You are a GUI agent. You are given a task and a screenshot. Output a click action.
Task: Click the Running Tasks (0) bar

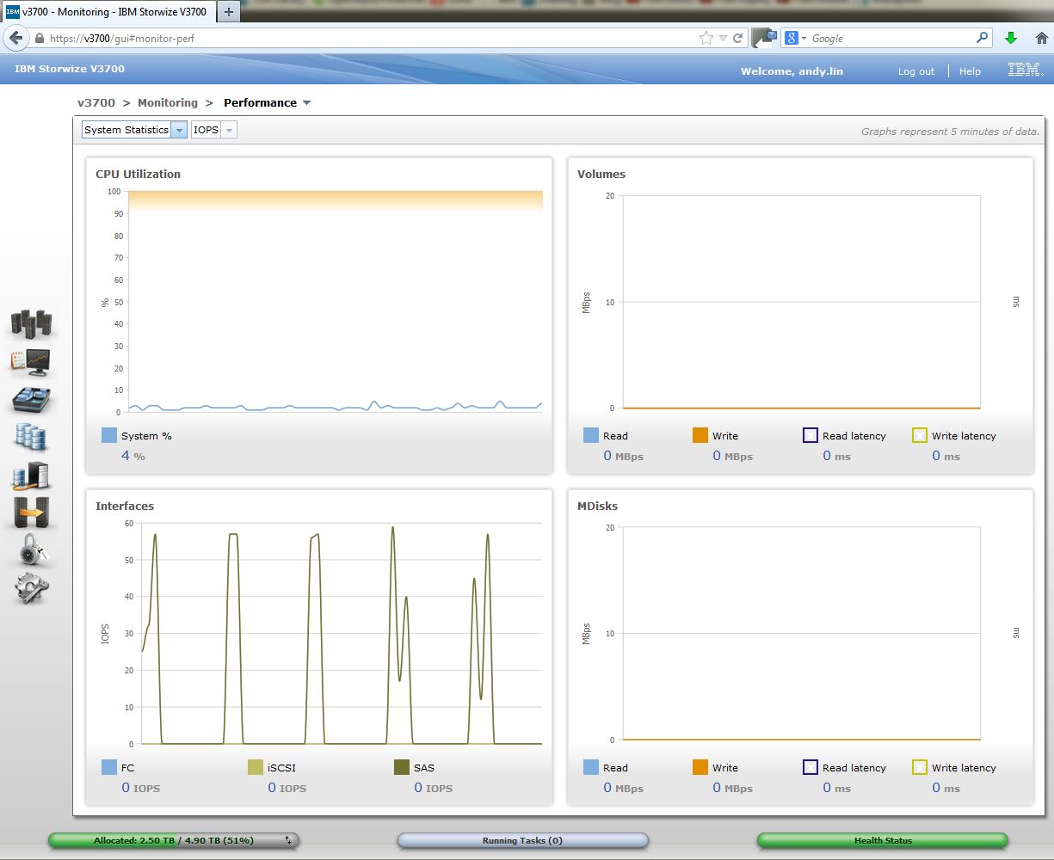tap(522, 841)
